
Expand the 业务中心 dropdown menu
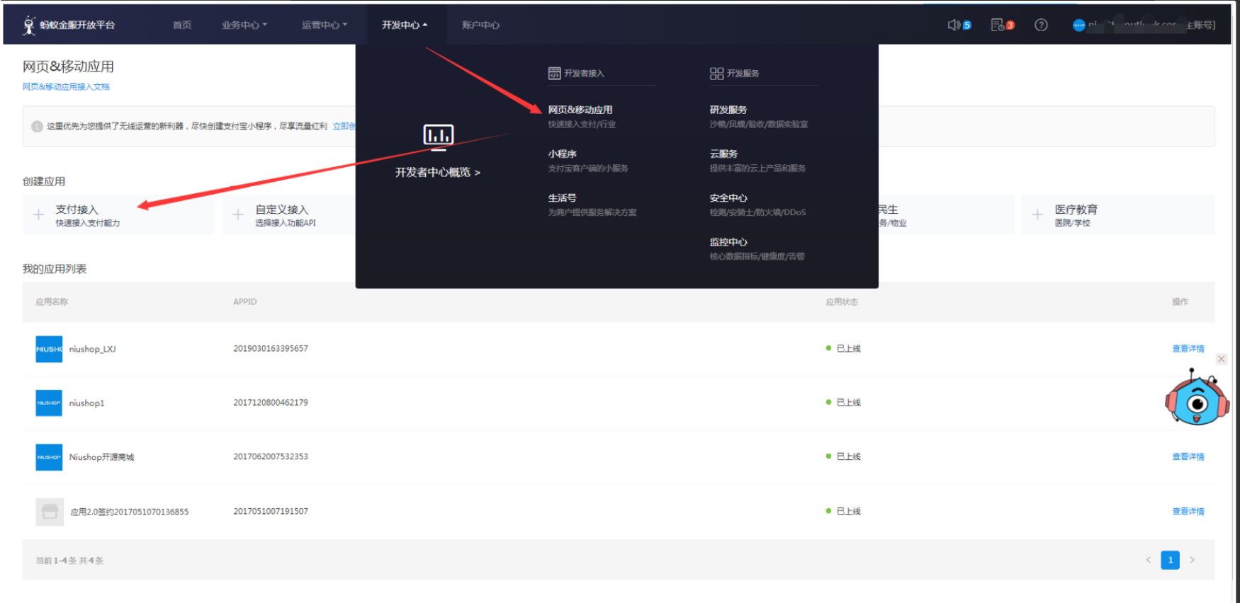[x=244, y=25]
